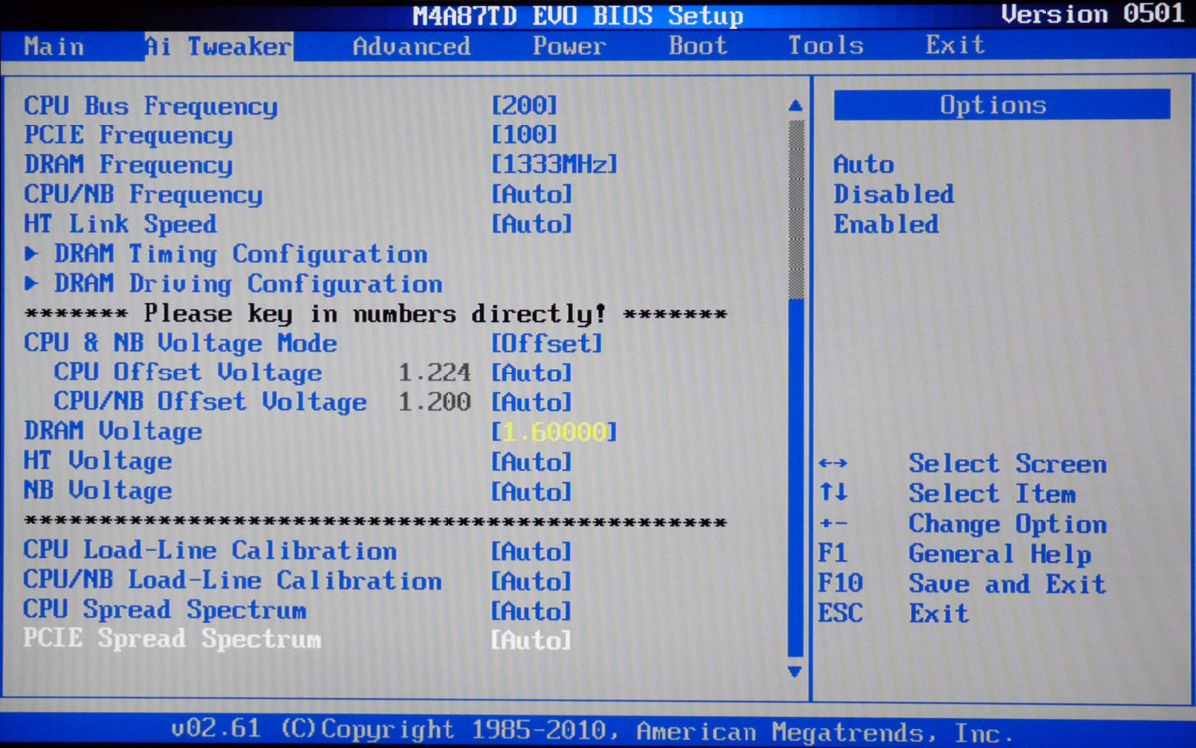Edit the HT Voltage [Auto] value

(x=532, y=462)
